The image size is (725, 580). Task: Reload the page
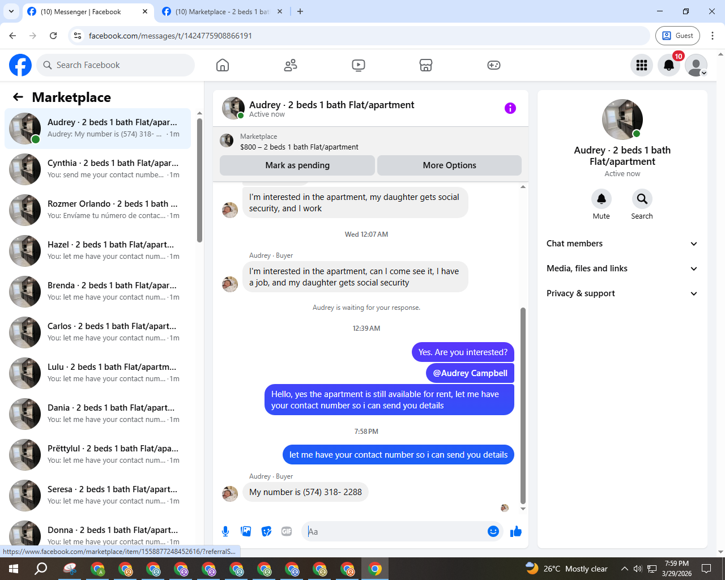pos(53,36)
